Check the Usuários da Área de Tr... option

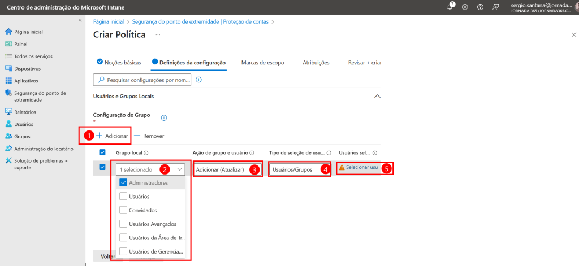coord(124,238)
